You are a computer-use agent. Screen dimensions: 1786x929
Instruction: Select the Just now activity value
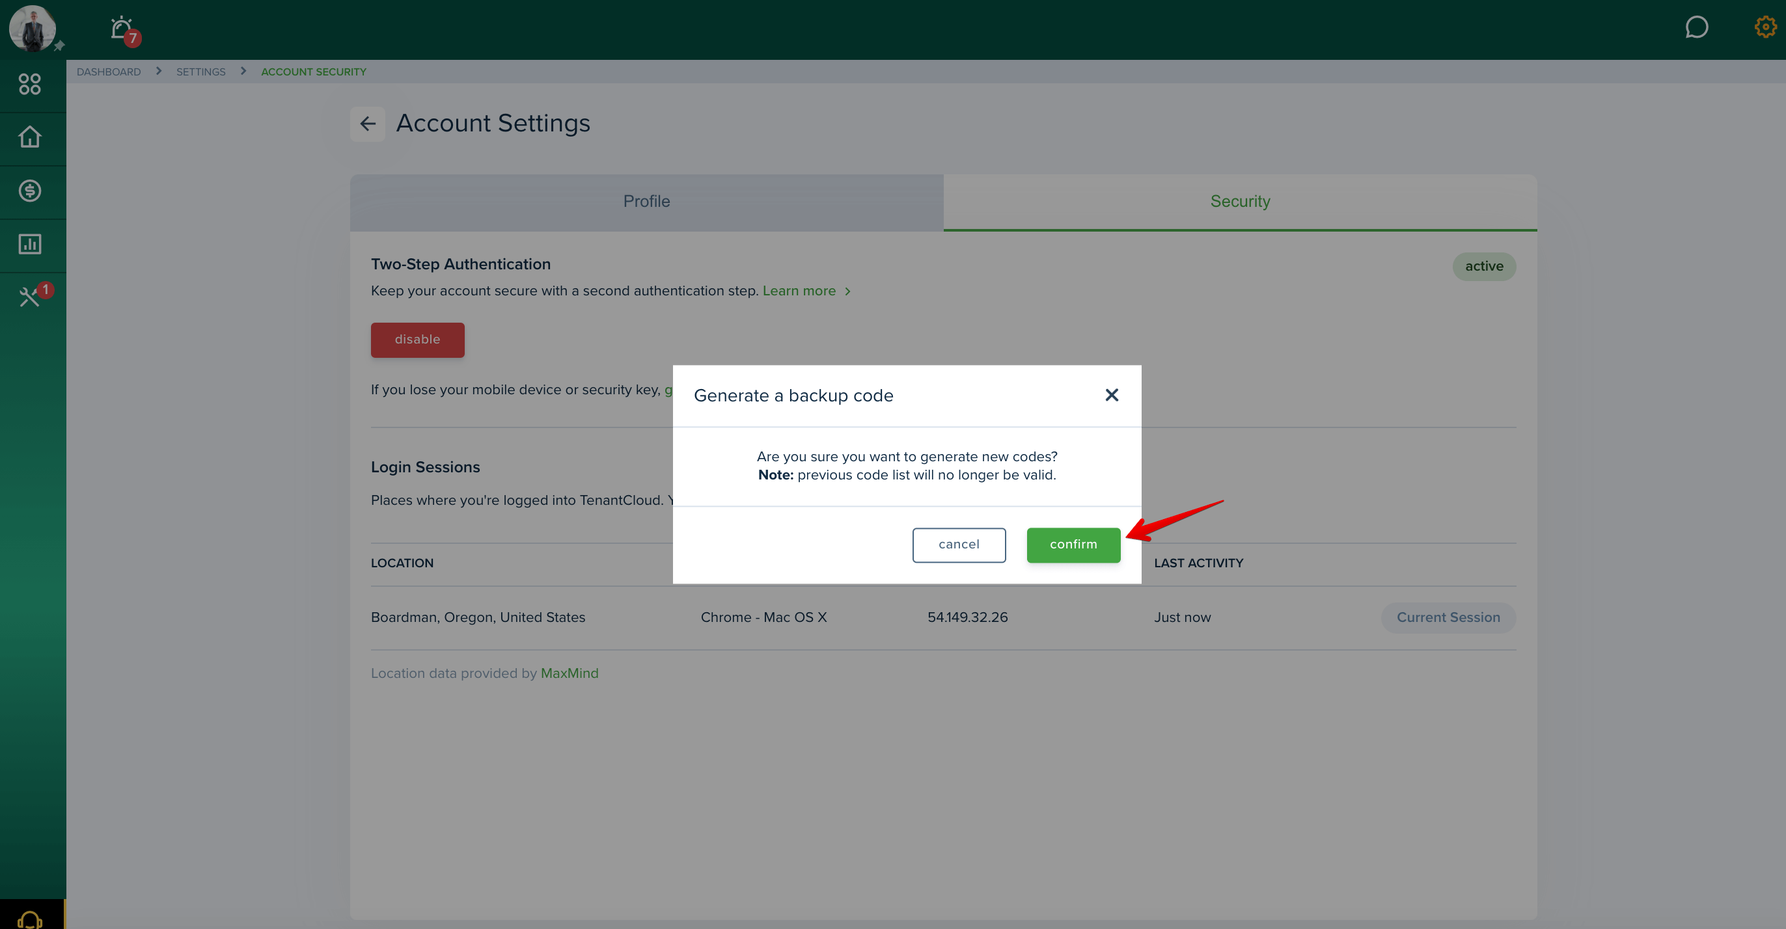[x=1182, y=617]
